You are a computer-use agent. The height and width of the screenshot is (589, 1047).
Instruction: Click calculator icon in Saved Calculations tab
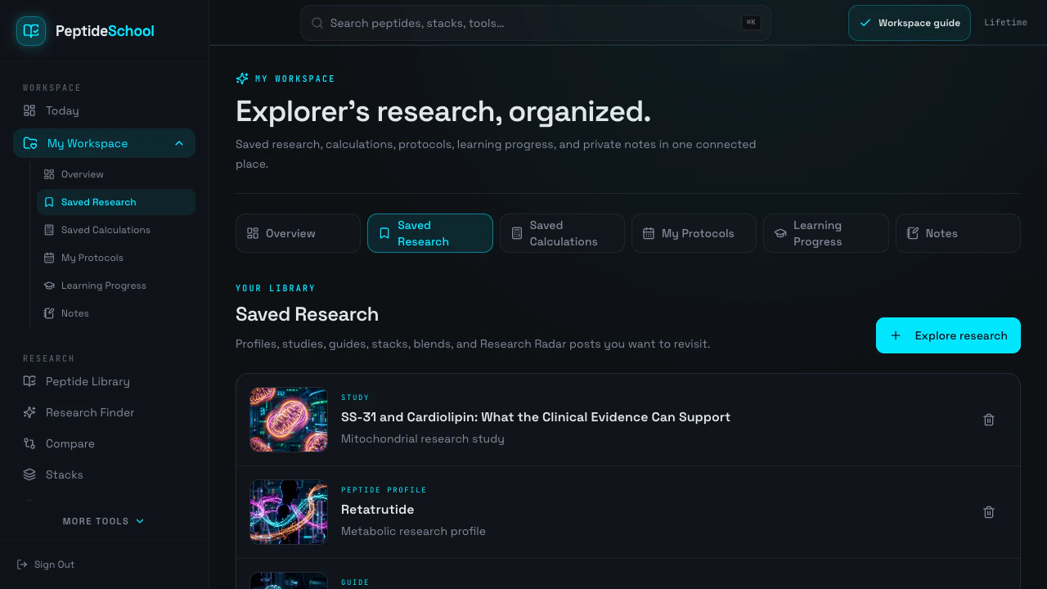tap(517, 233)
